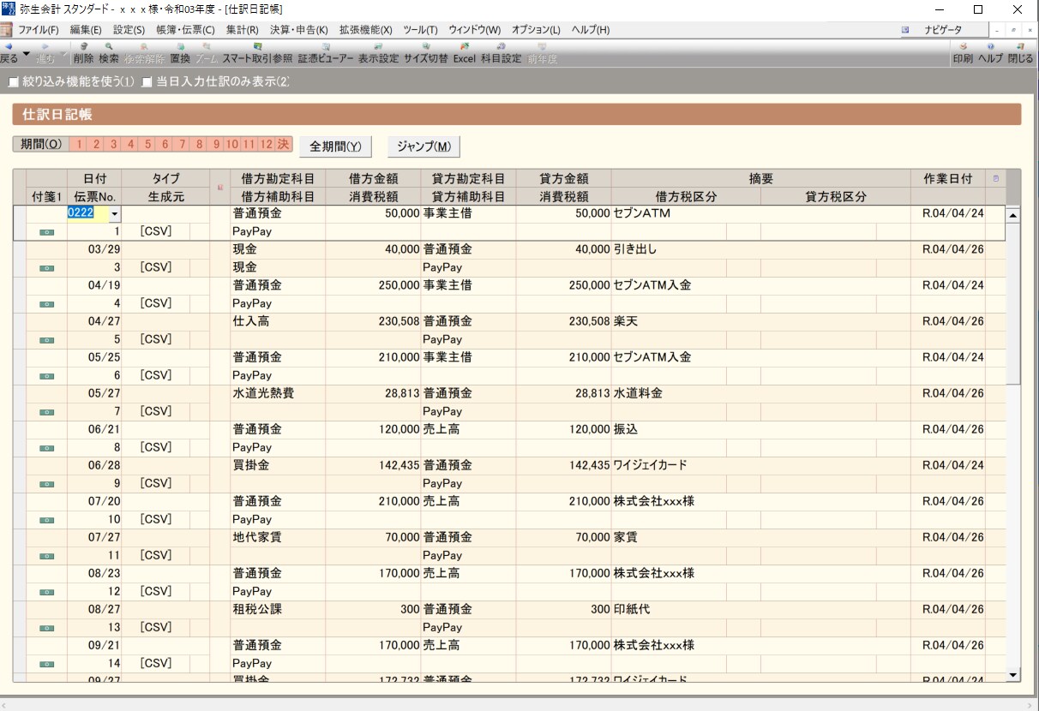The width and height of the screenshot is (1039, 711).
Task: Open the 決算・申告(K) menu
Action: 298,30
